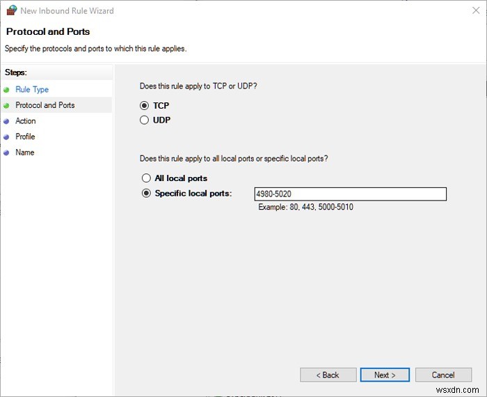Go to the Rule Type step
The image size is (487, 397).
(32, 90)
